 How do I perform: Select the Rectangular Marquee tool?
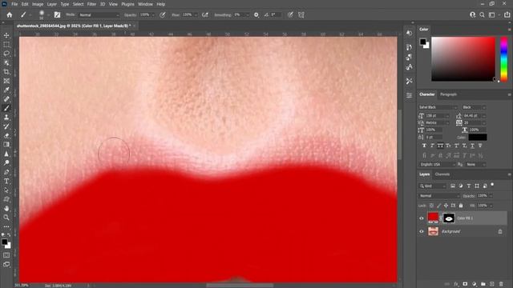point(6,44)
